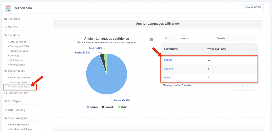Select Link Age in sidebar
This screenshot has height=131, width=272.
point(14,55)
